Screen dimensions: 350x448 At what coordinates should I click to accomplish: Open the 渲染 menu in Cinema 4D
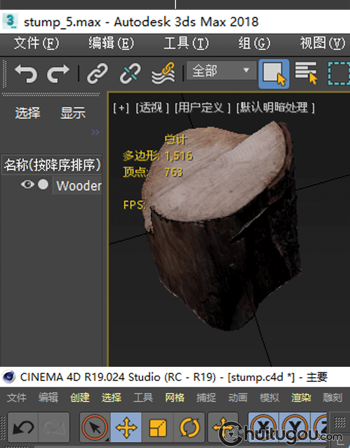pyautogui.click(x=301, y=398)
